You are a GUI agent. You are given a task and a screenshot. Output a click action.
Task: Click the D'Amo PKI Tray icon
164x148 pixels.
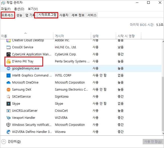(9, 61)
